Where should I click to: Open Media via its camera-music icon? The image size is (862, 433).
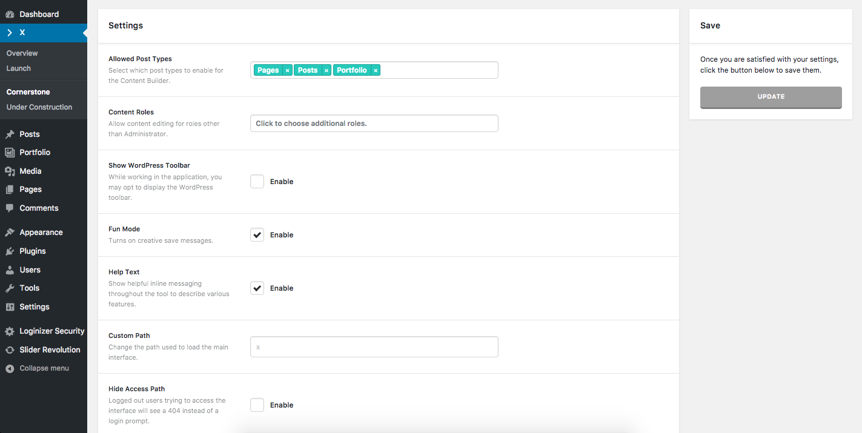[10, 171]
